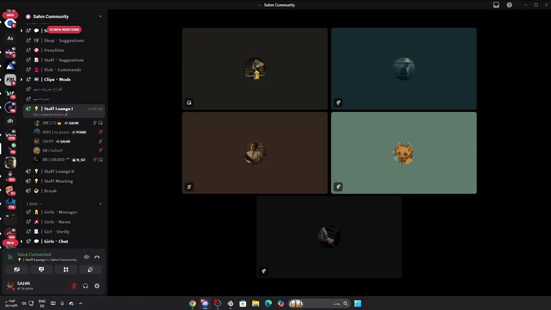Open the Discord inbox icon
This screenshot has height=310, width=551.
click(x=496, y=5)
